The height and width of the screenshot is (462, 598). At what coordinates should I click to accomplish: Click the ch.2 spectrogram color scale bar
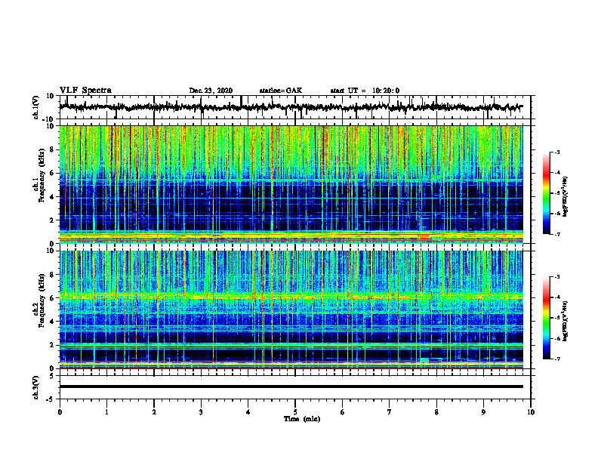(x=547, y=318)
